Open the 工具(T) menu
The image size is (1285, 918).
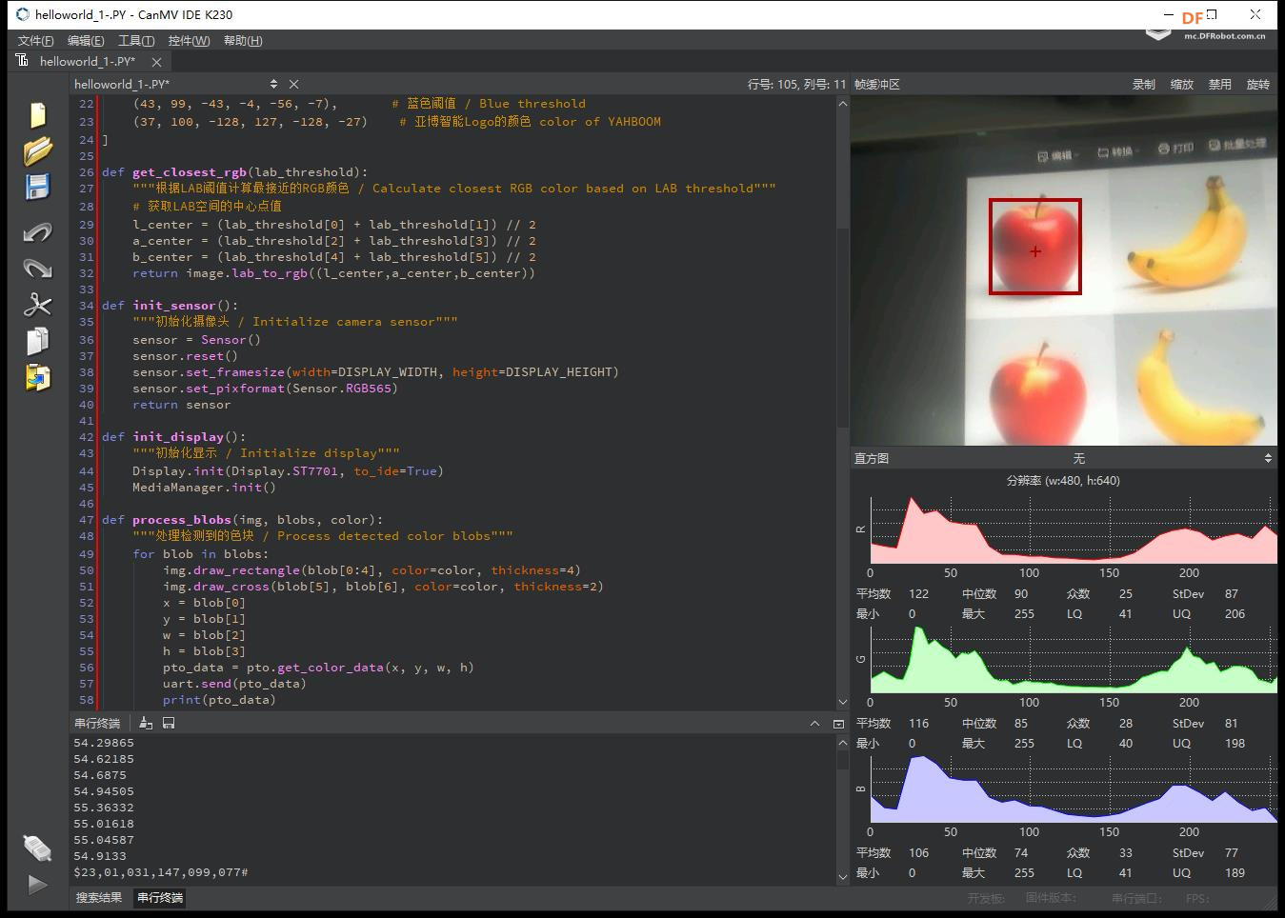(135, 41)
